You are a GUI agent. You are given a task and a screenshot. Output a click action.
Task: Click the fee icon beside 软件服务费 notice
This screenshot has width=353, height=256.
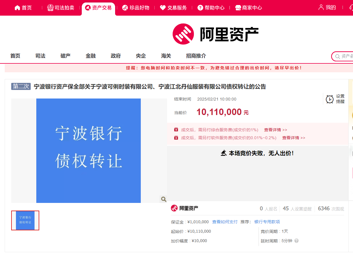point(176,138)
